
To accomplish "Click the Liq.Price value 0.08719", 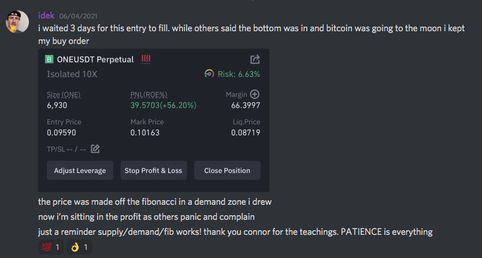I will click(246, 132).
